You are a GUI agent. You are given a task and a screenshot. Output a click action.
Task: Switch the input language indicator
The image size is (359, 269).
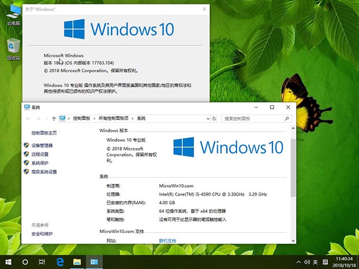pos(315,262)
